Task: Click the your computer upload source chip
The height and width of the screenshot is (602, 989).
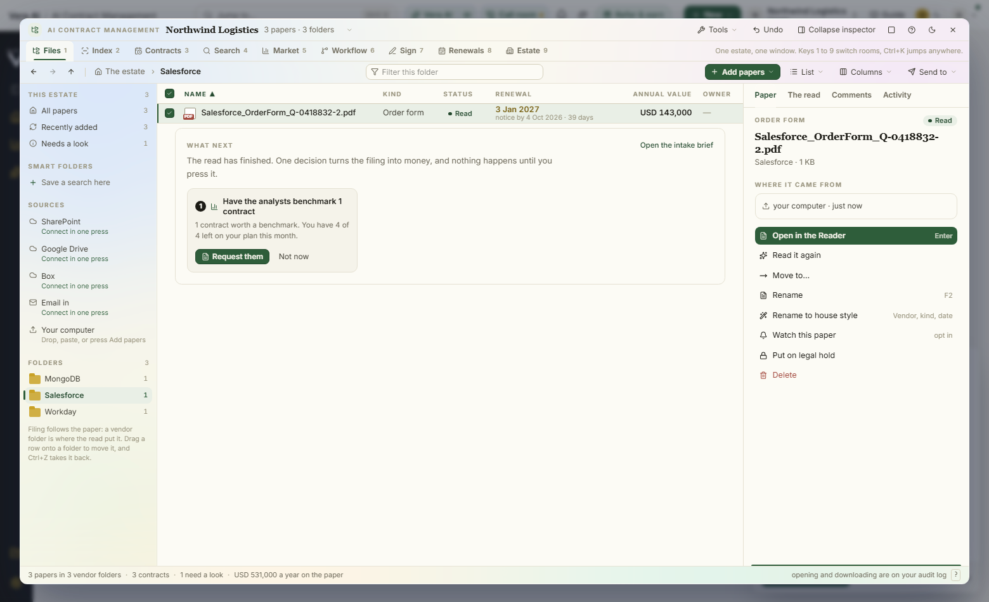Action: 856,206
